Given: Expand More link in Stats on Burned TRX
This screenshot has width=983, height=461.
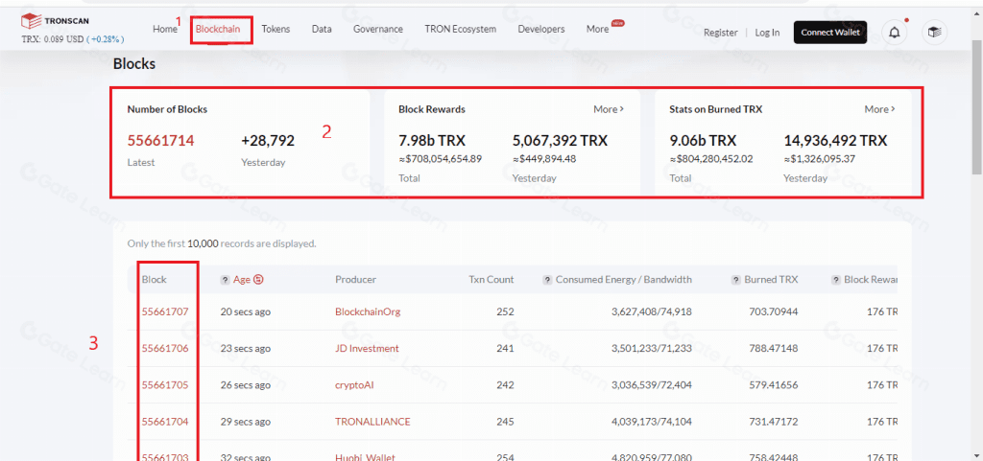Looking at the screenshot, I should pyautogui.click(x=879, y=109).
